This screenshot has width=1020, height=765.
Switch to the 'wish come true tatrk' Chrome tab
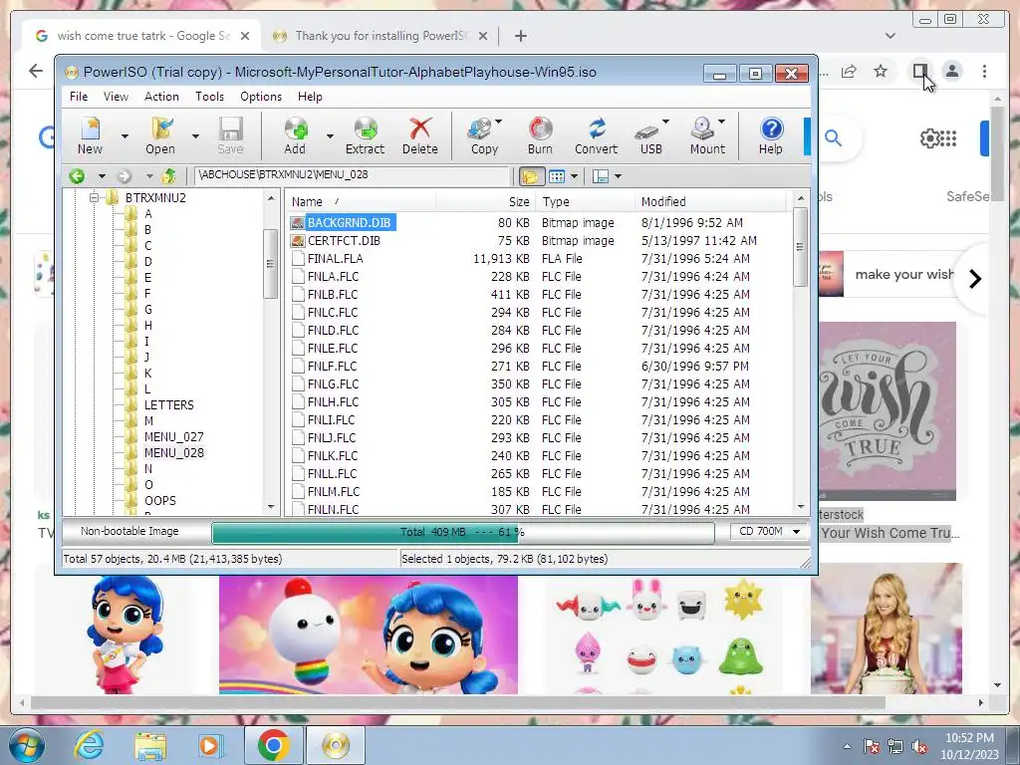coord(141,36)
